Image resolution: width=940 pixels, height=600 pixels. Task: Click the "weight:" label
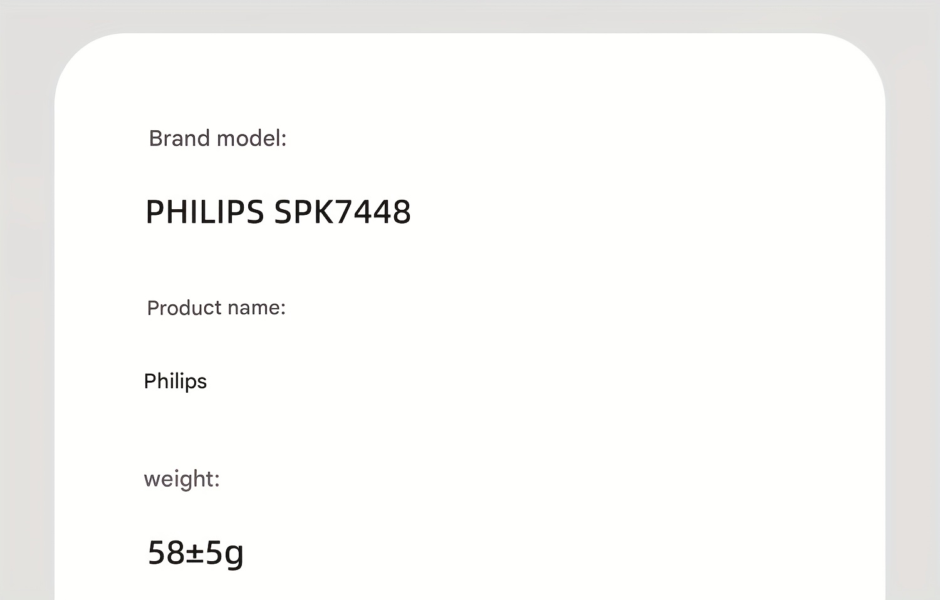pyautogui.click(x=182, y=479)
